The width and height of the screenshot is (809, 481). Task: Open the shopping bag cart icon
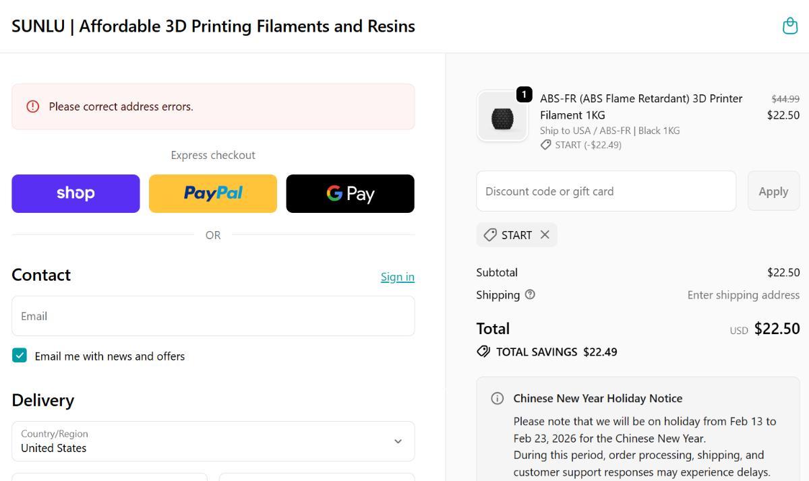(x=789, y=26)
